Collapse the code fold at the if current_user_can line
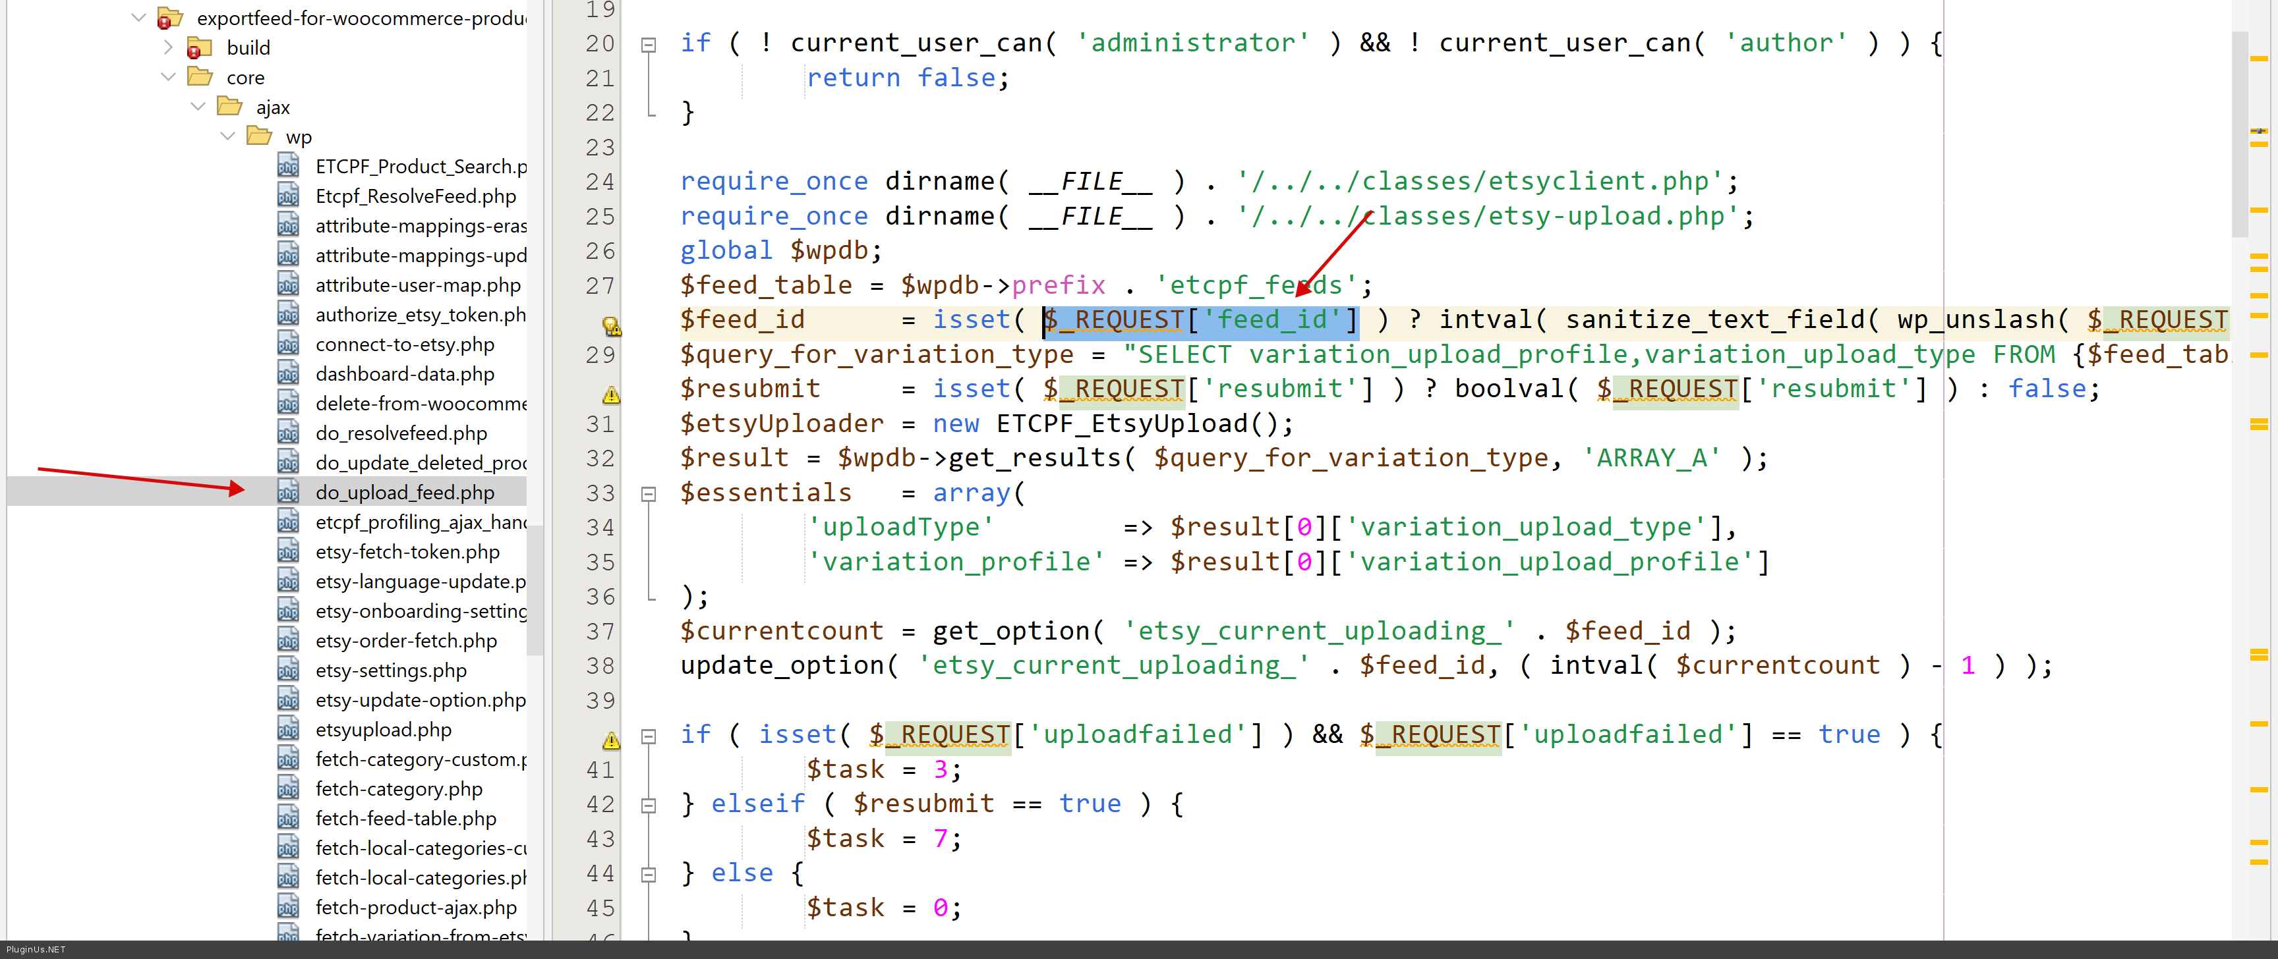This screenshot has height=959, width=2278. 648,44
